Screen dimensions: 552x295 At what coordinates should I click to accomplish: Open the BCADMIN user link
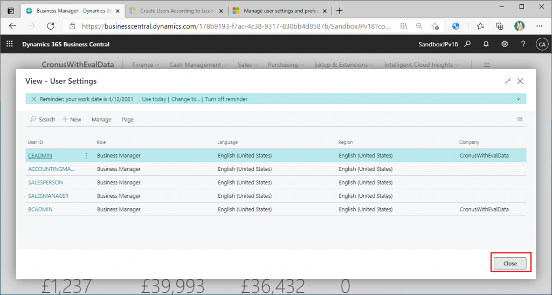(x=40, y=209)
